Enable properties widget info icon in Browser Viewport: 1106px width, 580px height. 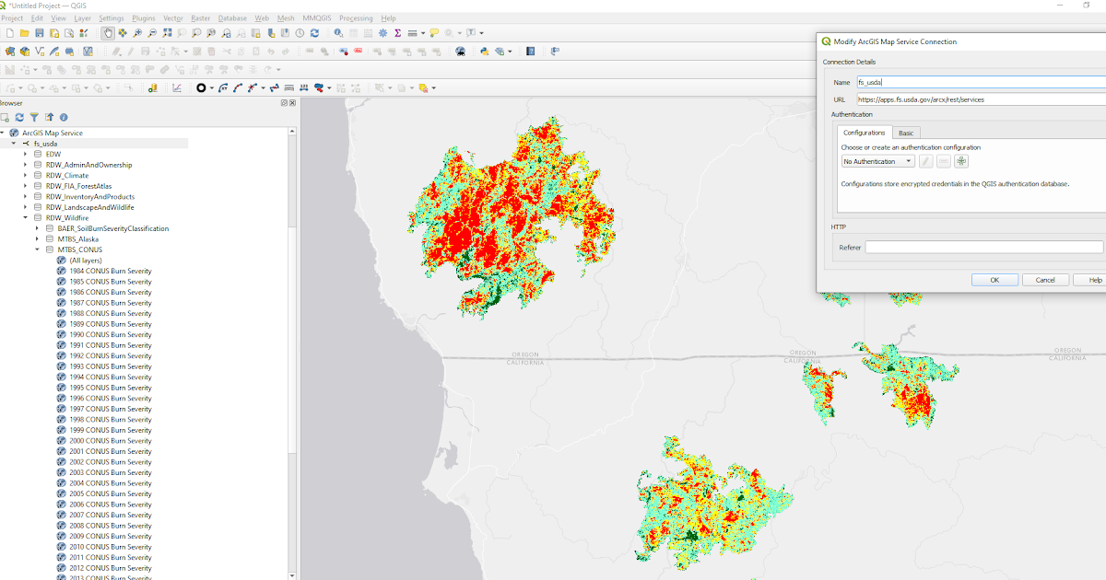[x=64, y=117]
